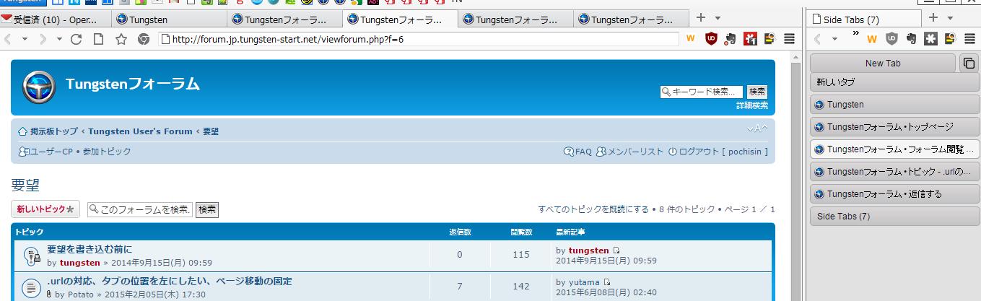Switch to the Tungsten tab

pyautogui.click(x=170, y=19)
